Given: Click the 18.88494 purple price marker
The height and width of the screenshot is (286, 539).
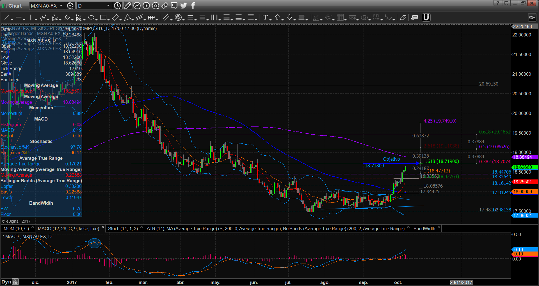Looking at the screenshot, I should point(524,157).
